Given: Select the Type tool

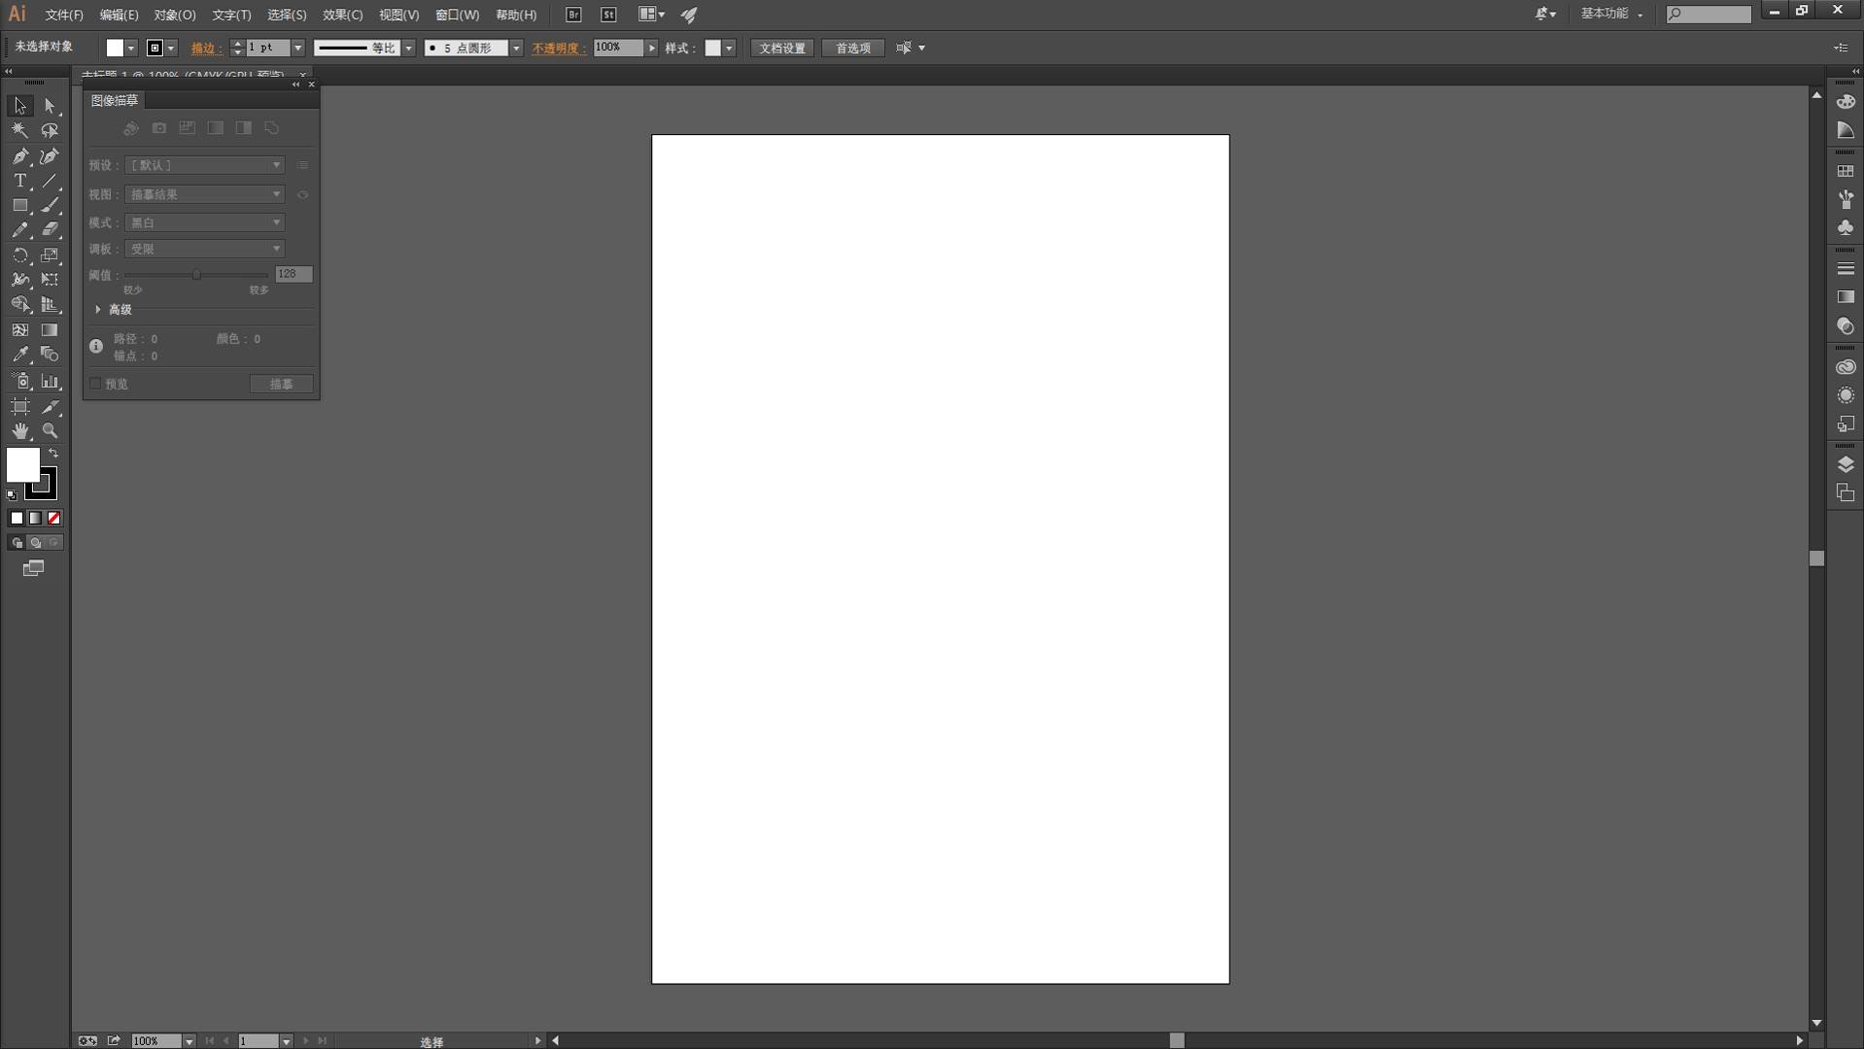Looking at the screenshot, I should pos(19,181).
